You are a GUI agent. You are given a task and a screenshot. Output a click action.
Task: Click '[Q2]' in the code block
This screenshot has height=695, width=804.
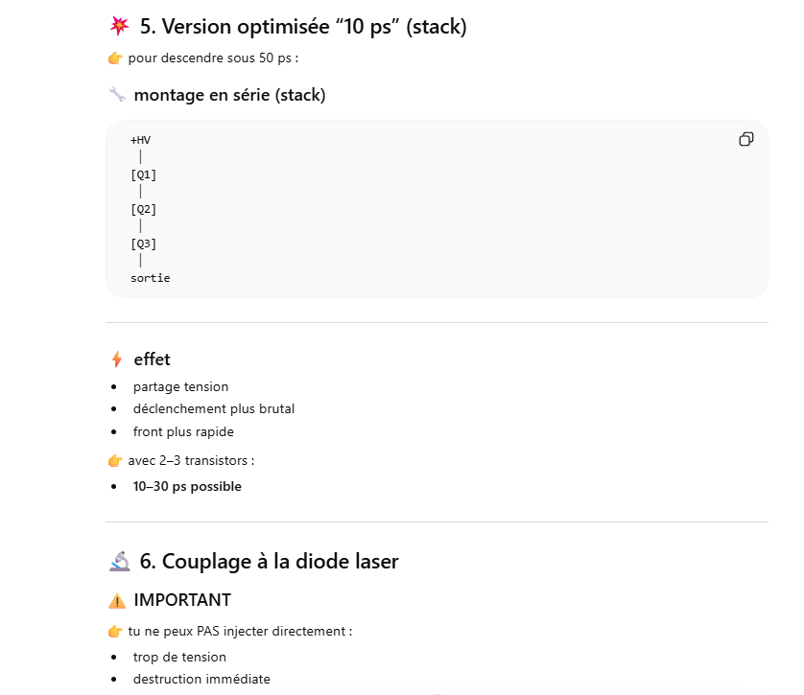pos(143,209)
